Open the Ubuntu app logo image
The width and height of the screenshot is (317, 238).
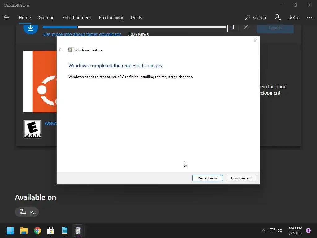click(x=40, y=82)
